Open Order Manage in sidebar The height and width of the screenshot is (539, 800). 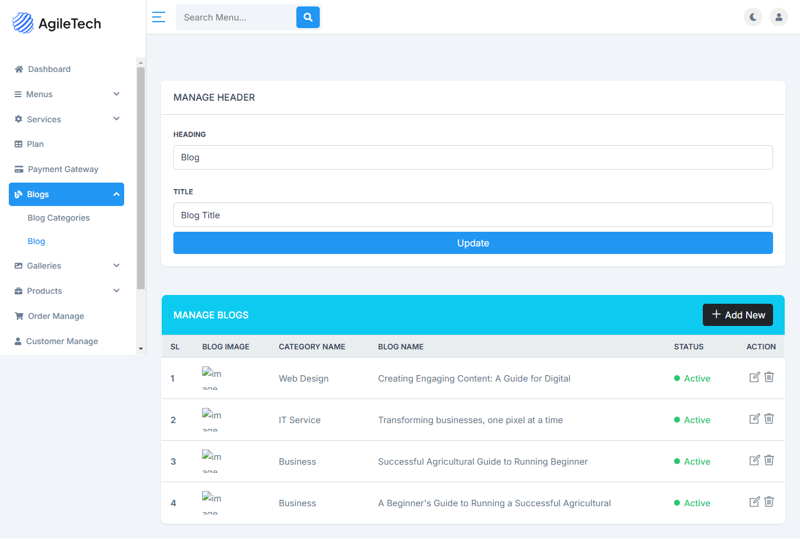pyautogui.click(x=66, y=316)
